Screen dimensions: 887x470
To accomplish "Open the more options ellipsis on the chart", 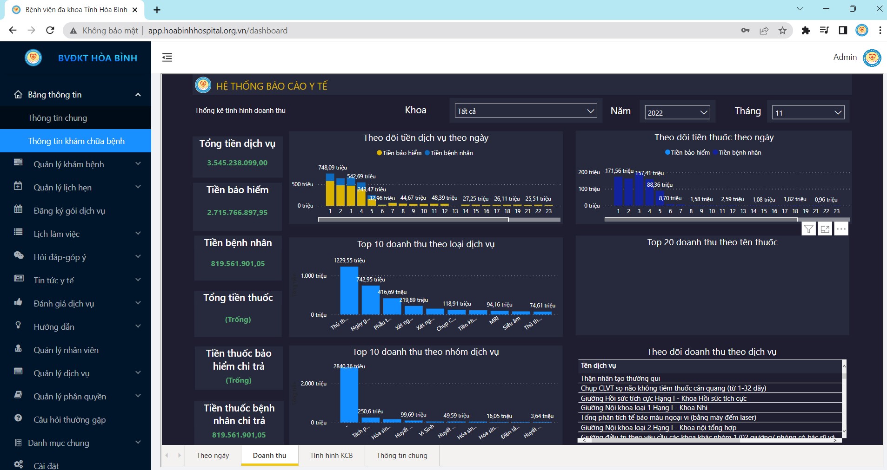I will point(841,229).
